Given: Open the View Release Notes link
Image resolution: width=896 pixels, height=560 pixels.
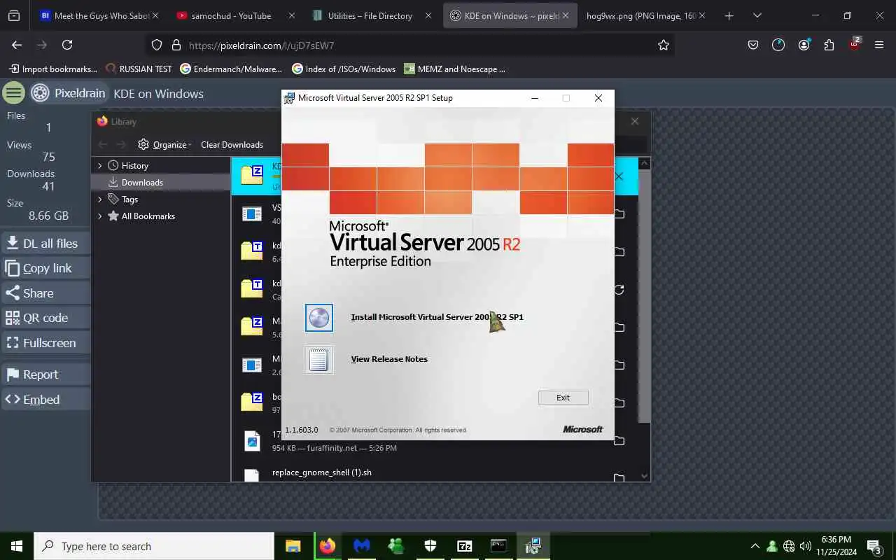Looking at the screenshot, I should 389,359.
